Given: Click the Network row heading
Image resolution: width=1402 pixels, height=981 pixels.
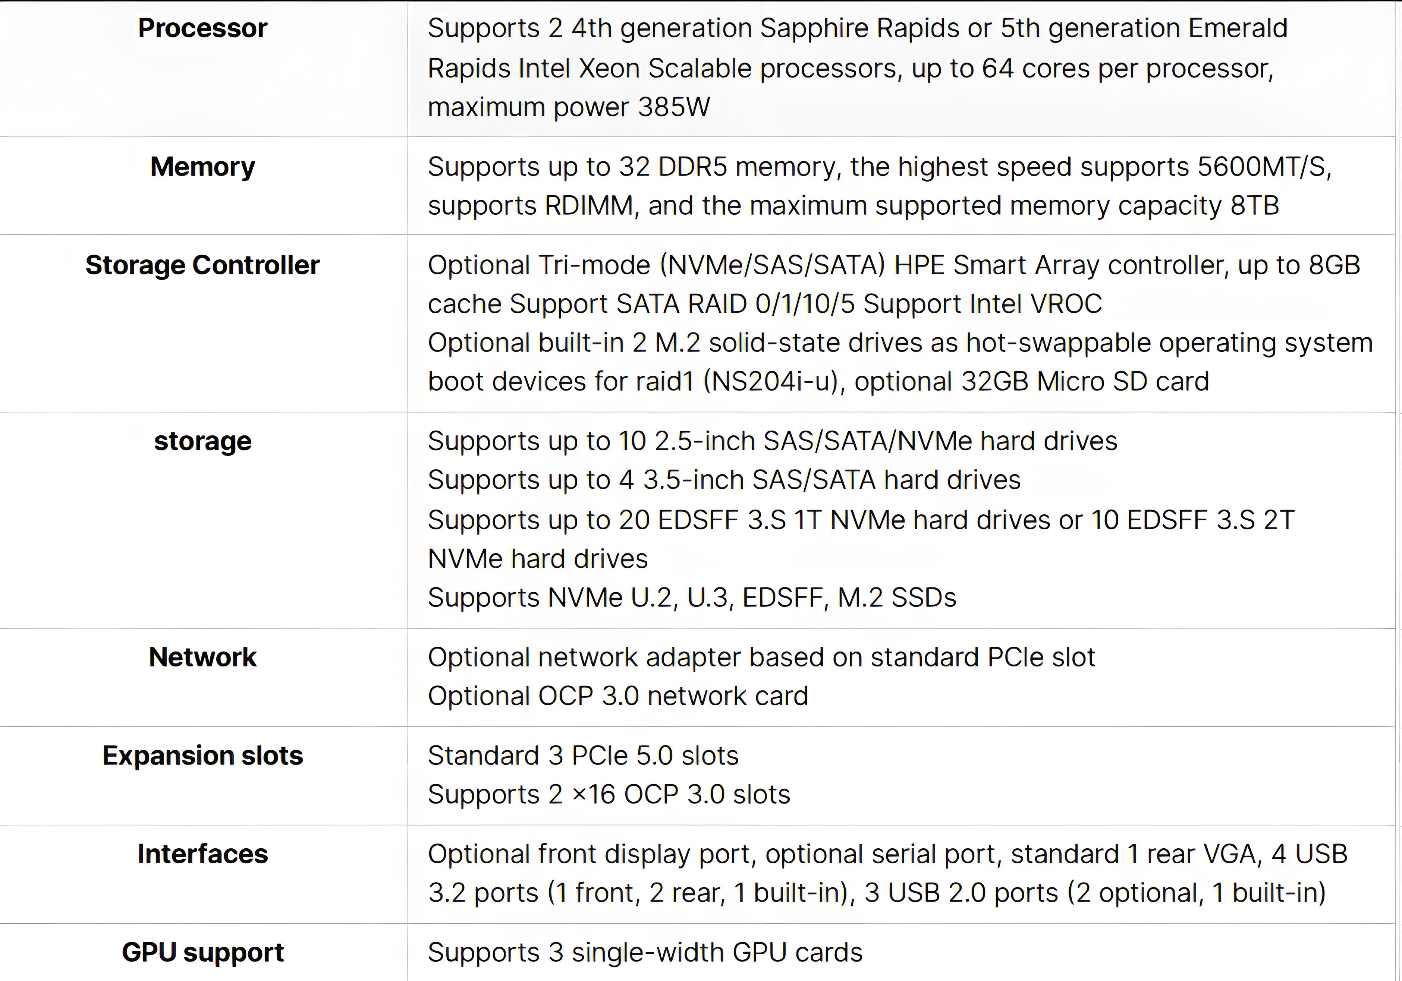Looking at the screenshot, I should click(203, 657).
